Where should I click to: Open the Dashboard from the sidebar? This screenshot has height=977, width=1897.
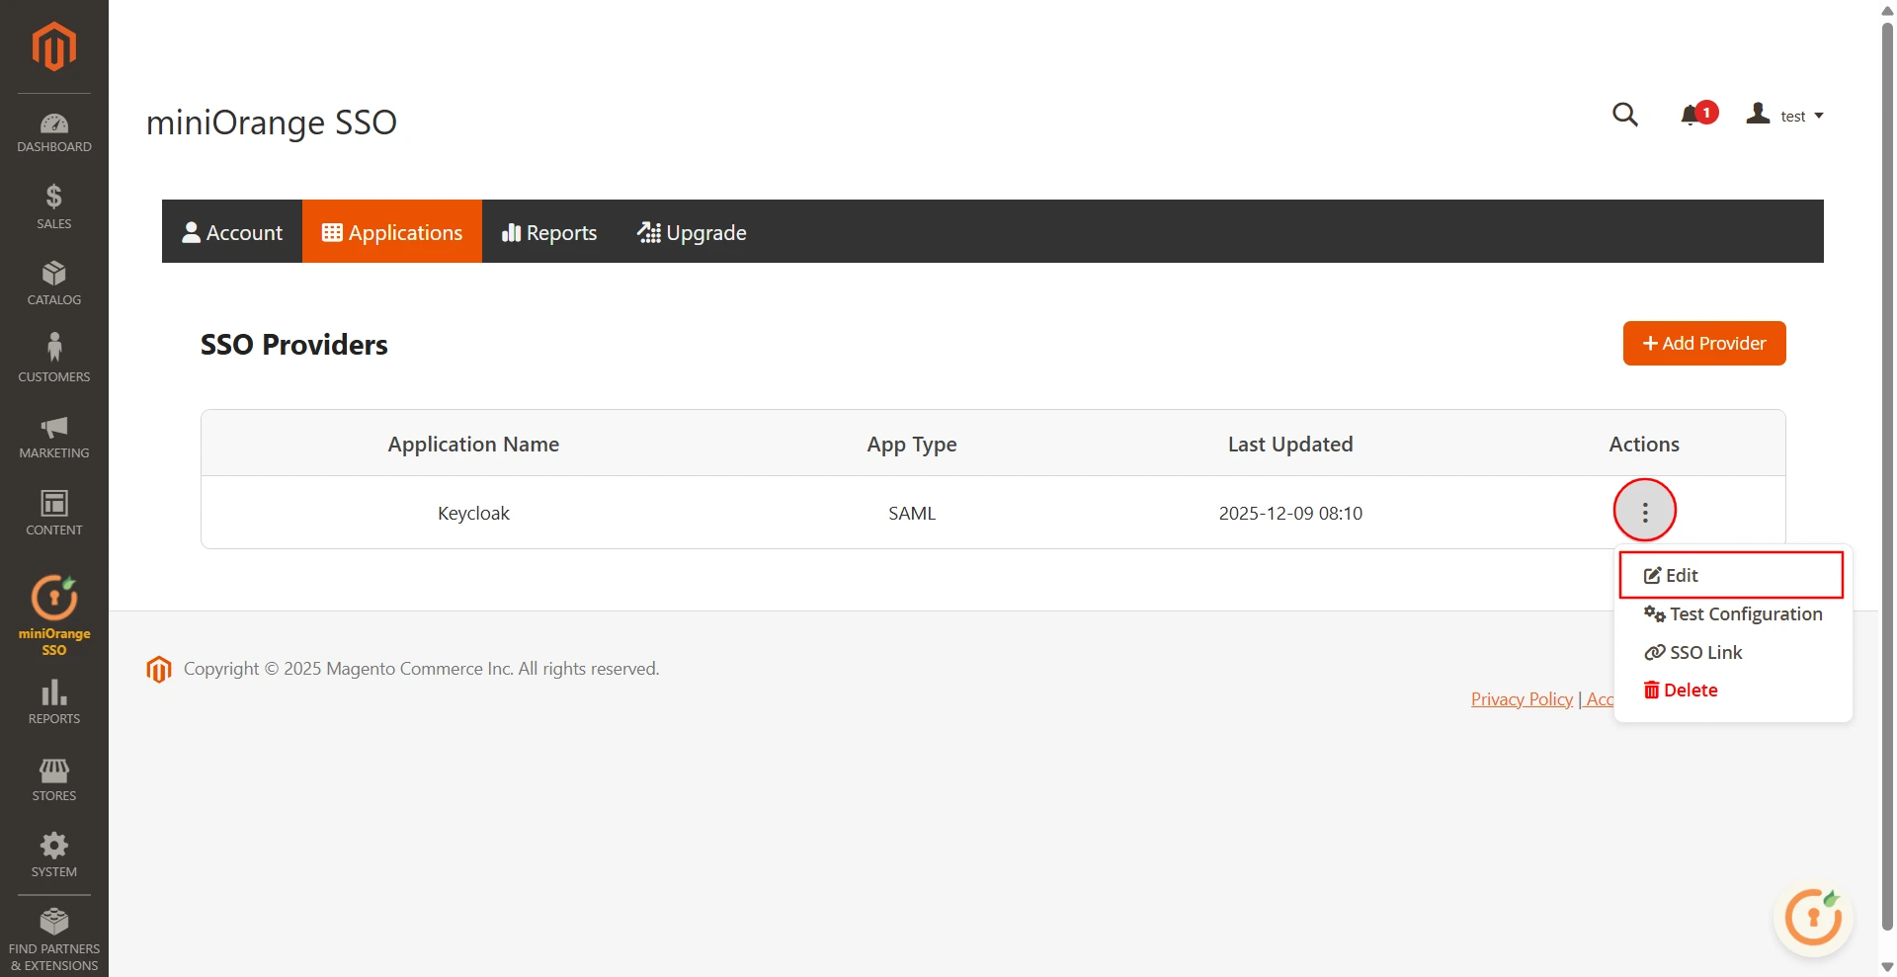tap(53, 131)
